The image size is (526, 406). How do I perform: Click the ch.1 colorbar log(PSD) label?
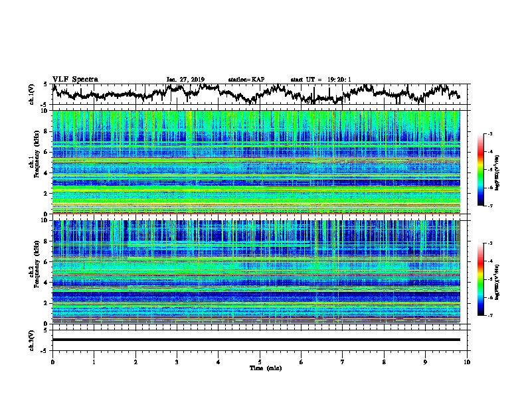[497, 173]
